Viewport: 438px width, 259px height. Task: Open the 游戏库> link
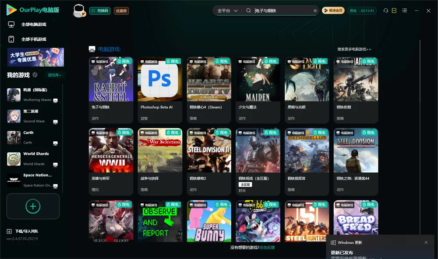pos(54,75)
